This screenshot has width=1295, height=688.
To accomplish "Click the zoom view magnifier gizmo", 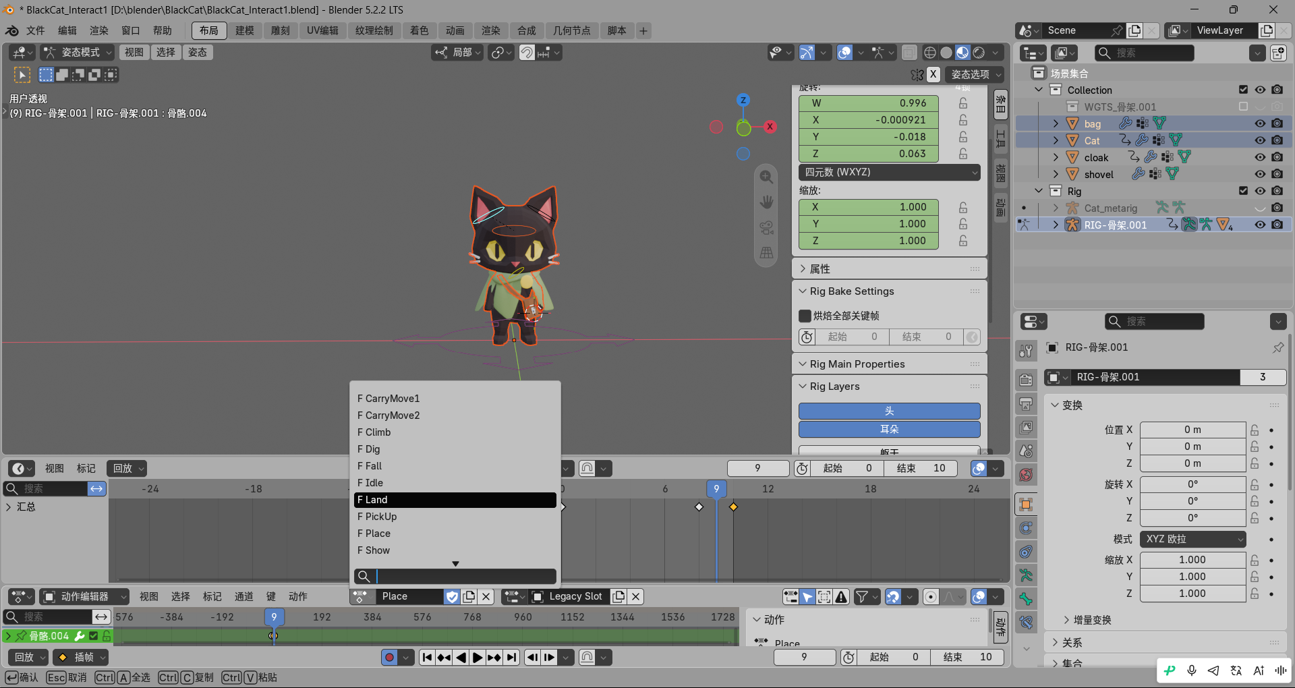I will tap(766, 177).
